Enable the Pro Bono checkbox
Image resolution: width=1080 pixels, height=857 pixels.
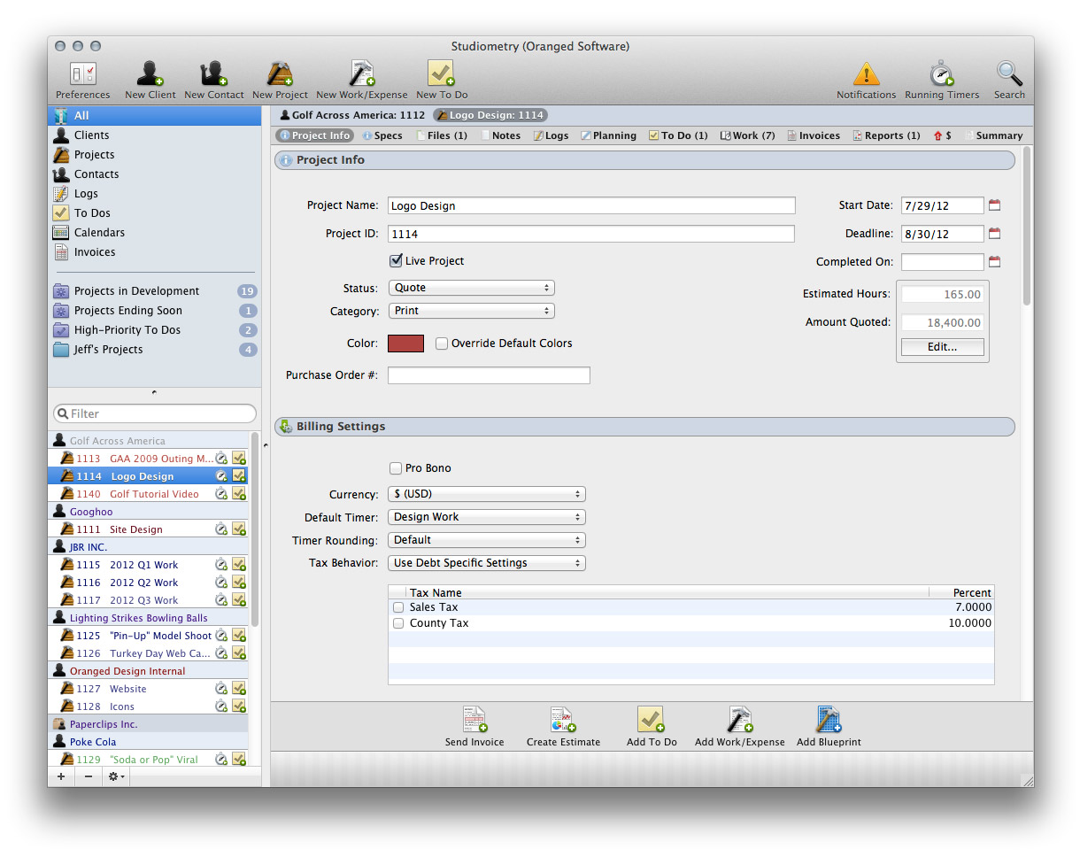point(396,468)
